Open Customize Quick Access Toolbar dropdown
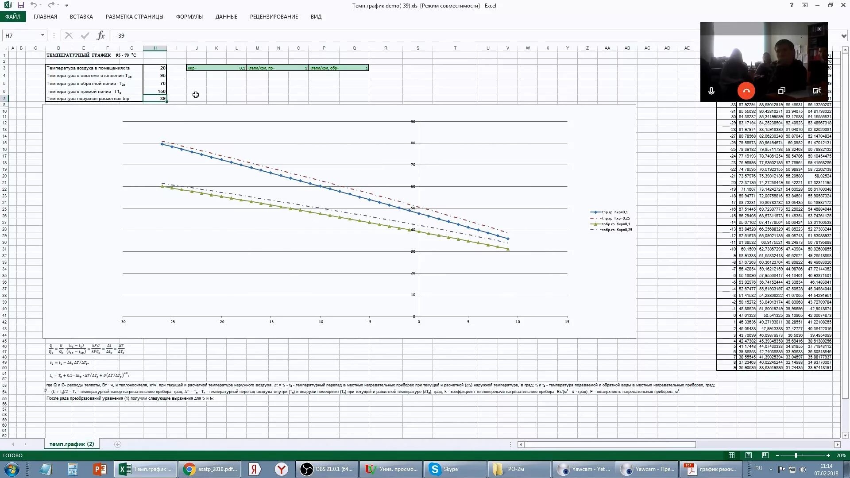The height and width of the screenshot is (478, 850). tap(66, 5)
